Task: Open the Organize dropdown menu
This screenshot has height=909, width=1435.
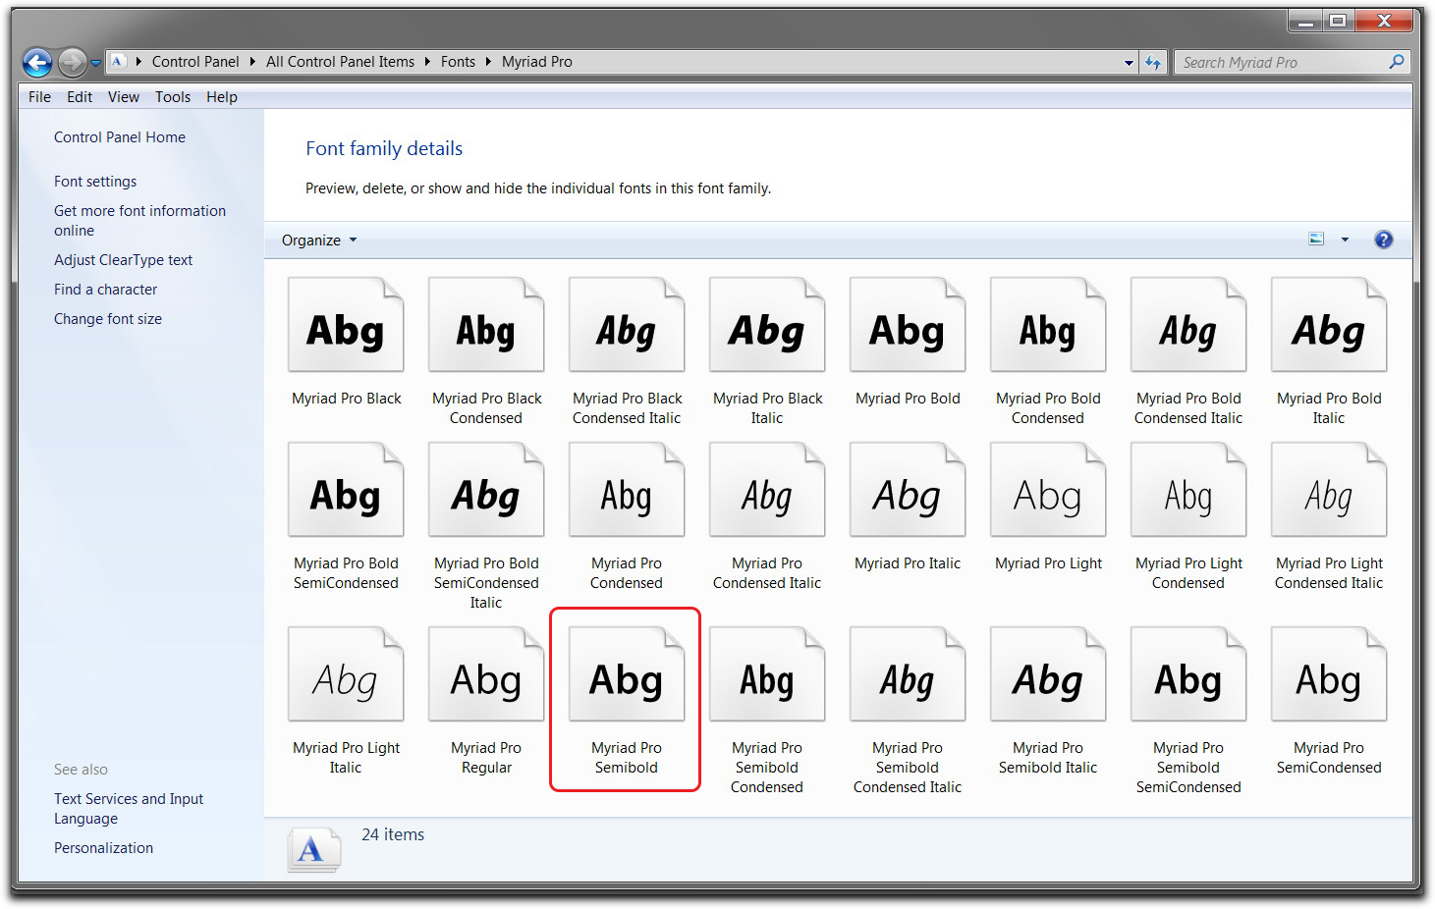Action: point(319,241)
